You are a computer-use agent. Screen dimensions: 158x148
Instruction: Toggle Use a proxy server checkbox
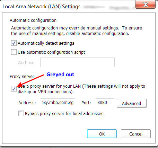[x=14, y=89]
